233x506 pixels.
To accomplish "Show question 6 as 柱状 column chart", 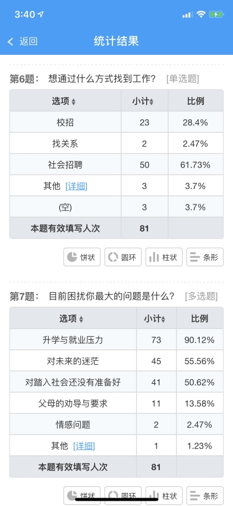I will (164, 257).
